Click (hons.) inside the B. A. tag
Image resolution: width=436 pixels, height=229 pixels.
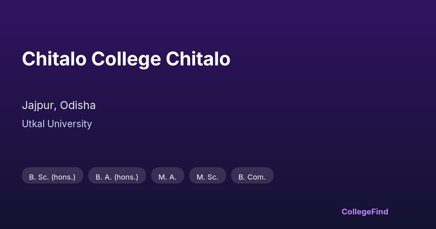[126, 177]
